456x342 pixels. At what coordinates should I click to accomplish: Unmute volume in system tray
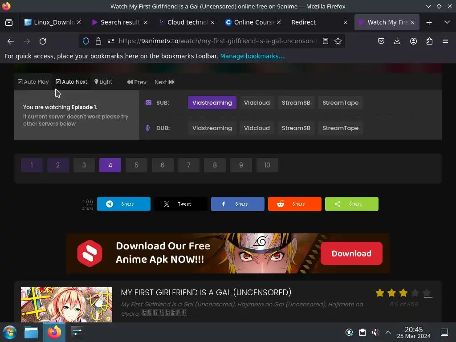pos(375,332)
